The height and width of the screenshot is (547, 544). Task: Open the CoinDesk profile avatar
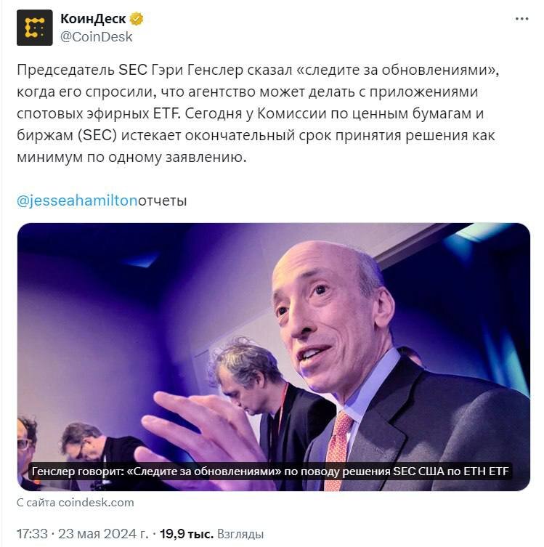35,28
